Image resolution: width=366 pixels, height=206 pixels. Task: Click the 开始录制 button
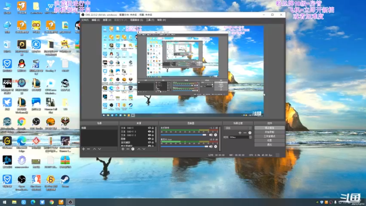(269, 132)
